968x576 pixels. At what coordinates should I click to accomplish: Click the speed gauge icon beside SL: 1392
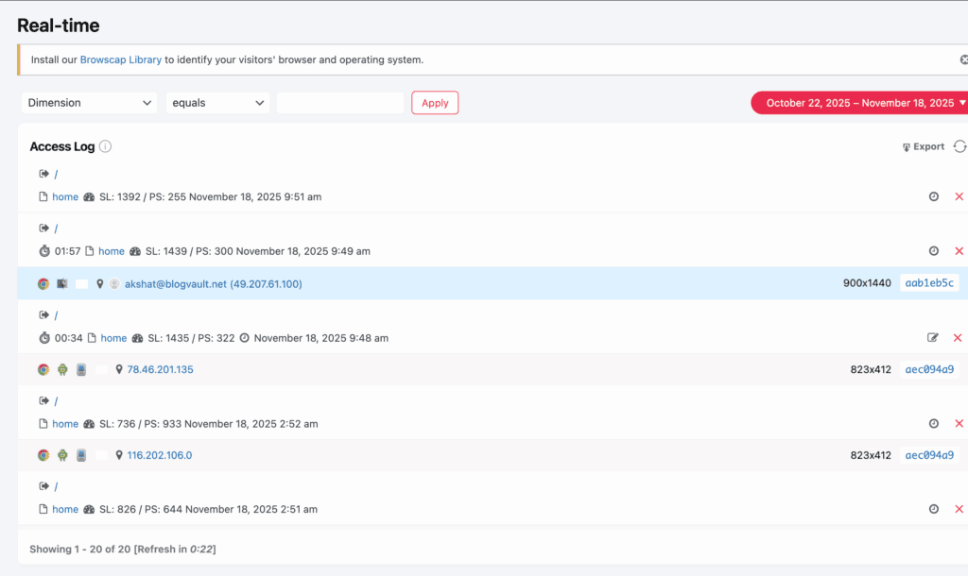point(89,196)
